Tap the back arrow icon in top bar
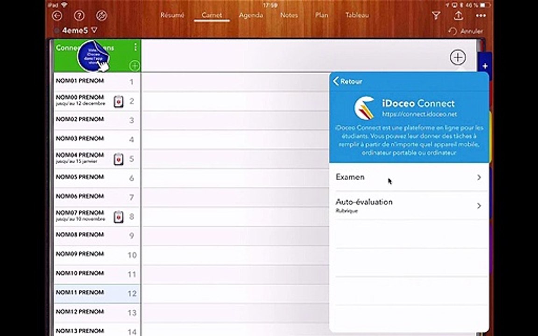Screen dimensions: 538x336 click(x=57, y=15)
